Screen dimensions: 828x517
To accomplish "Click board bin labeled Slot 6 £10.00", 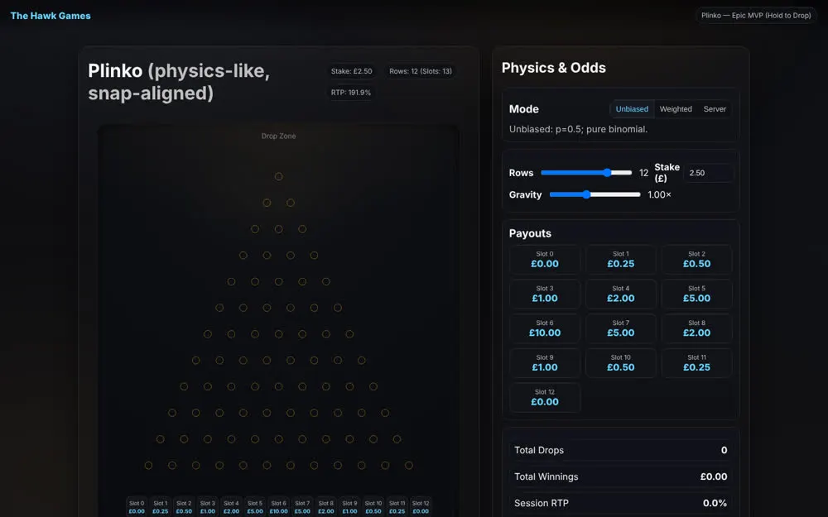I will click(278, 507).
